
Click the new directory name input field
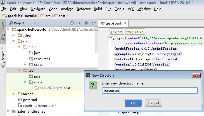coord(150,90)
